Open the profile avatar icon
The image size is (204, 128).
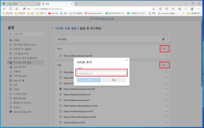pyautogui.click(x=192, y=9)
